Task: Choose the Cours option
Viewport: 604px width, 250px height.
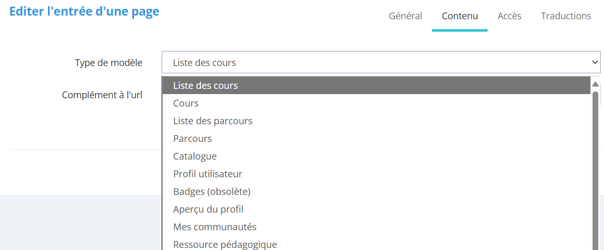Action: pyautogui.click(x=186, y=103)
